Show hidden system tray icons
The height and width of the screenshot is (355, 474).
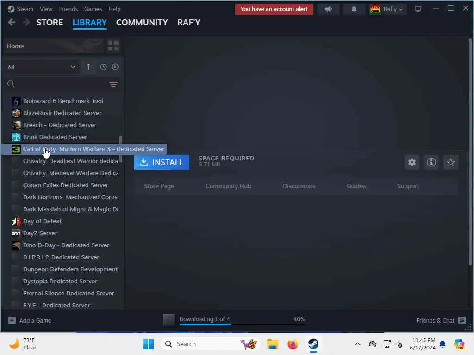point(358,344)
